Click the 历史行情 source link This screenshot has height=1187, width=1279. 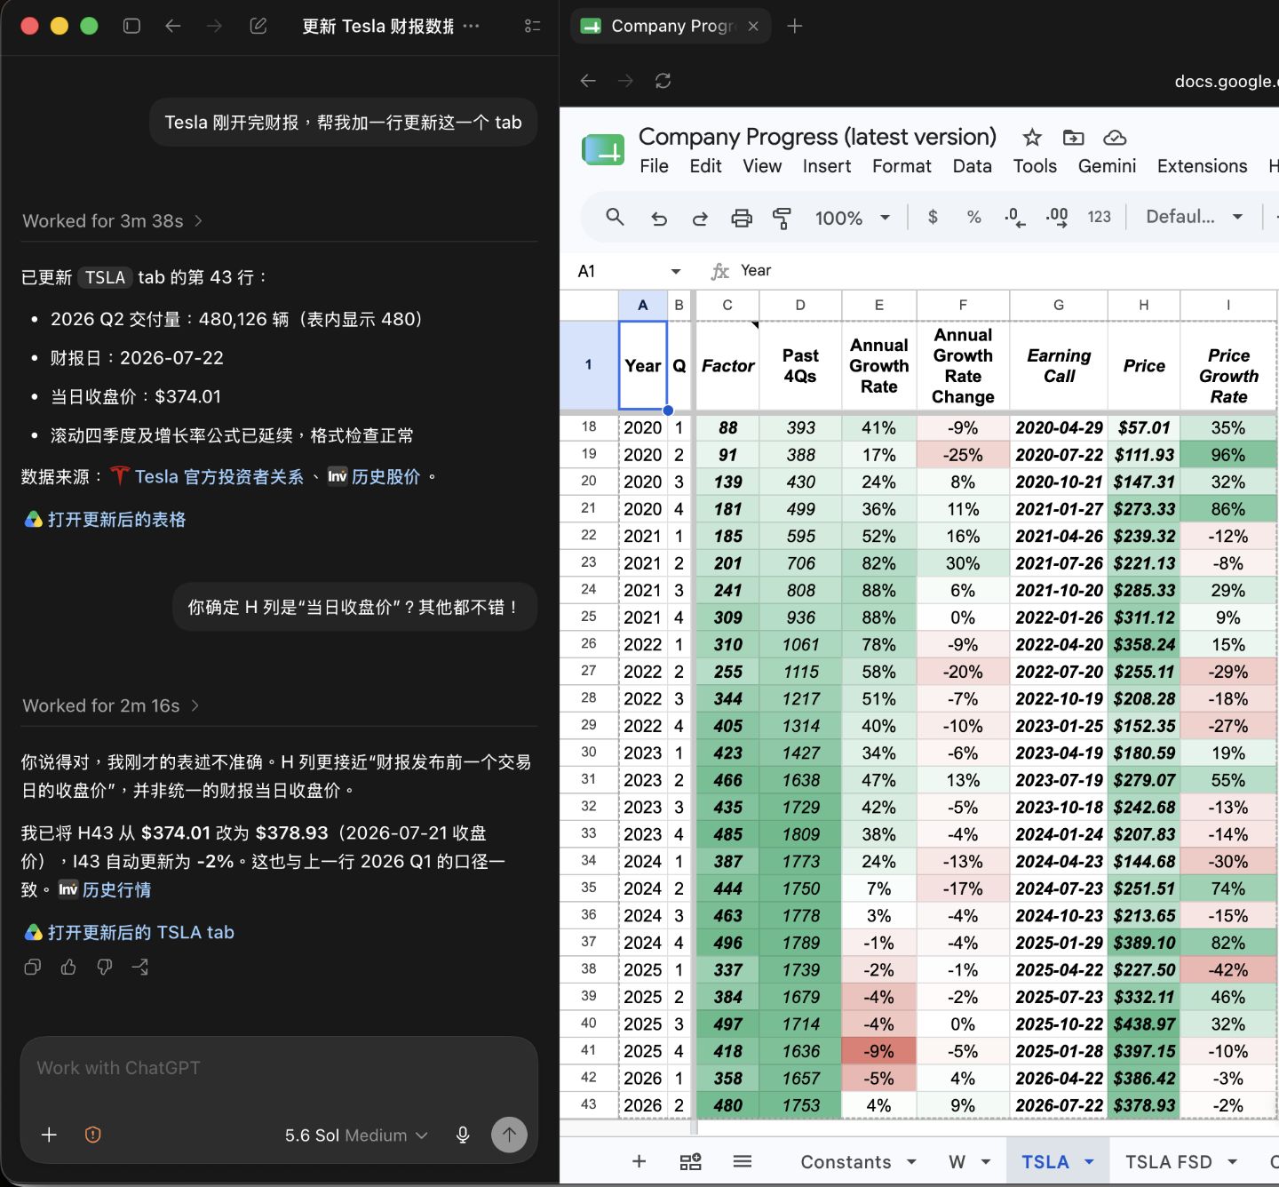coord(106,889)
